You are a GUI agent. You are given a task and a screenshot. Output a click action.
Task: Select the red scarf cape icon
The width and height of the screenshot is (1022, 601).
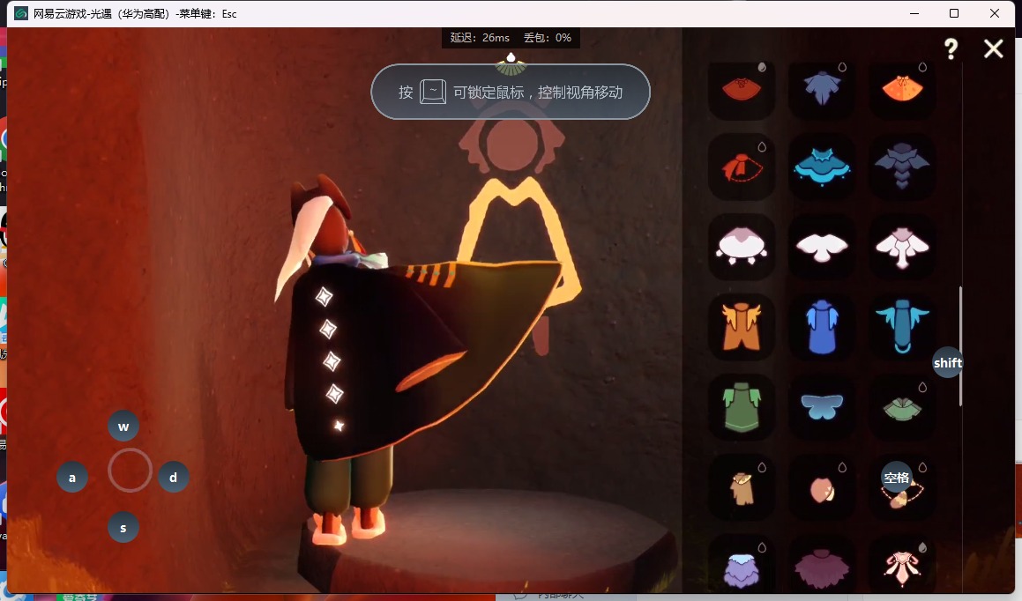(x=742, y=167)
